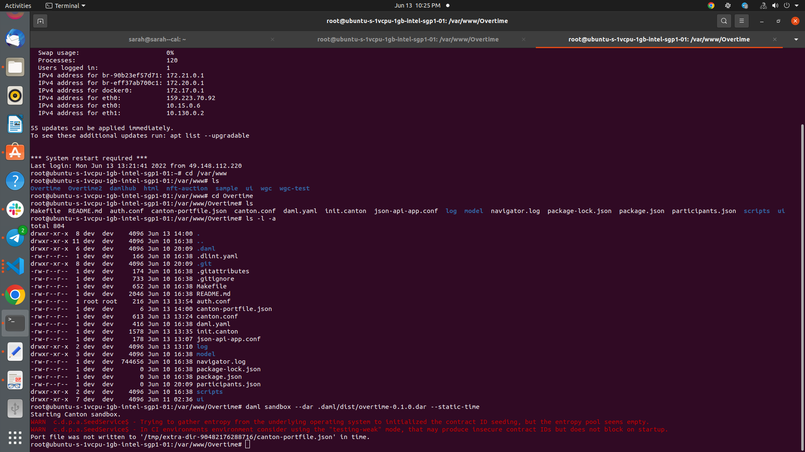The image size is (805, 452).
Task: Open Ubuntu Software from the dock
Action: coord(15,152)
